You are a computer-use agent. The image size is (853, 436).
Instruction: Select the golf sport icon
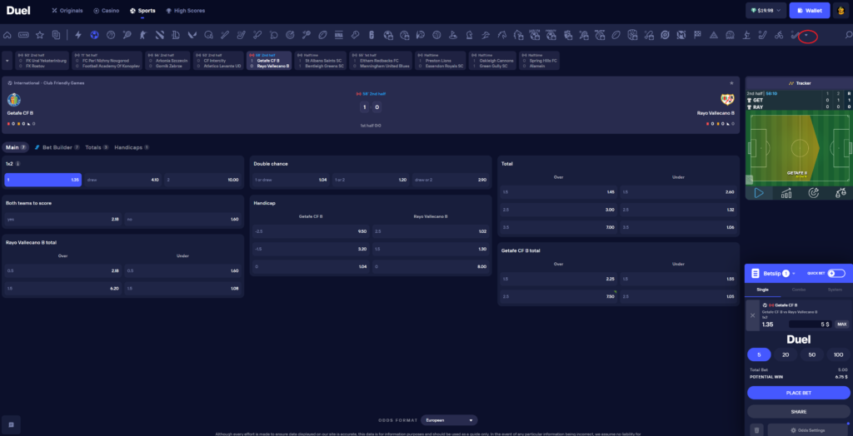(x=452, y=35)
